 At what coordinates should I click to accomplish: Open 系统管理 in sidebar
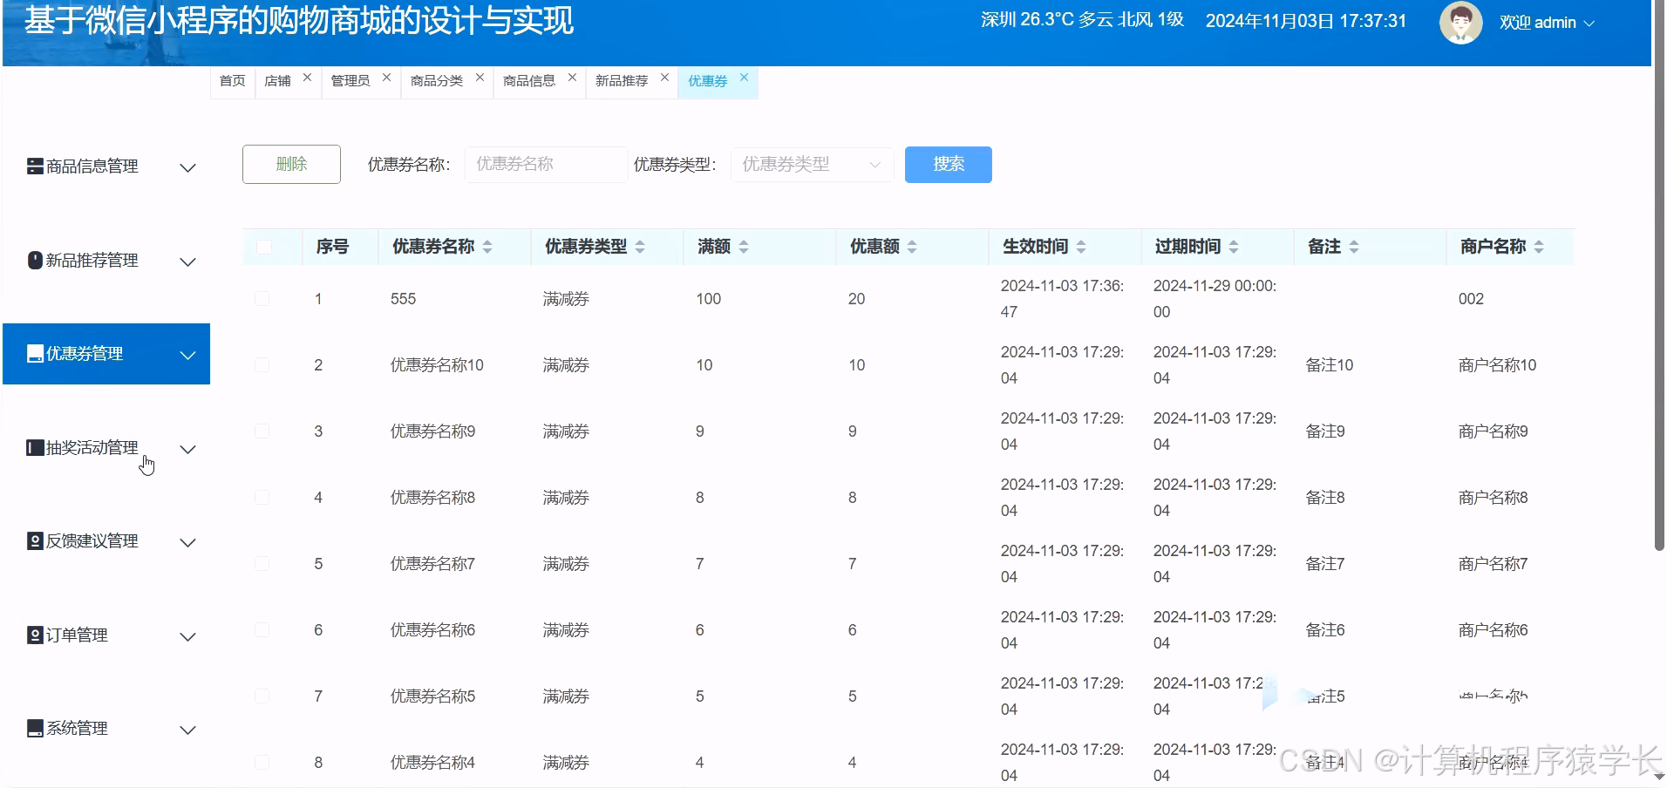pyautogui.click(x=106, y=729)
